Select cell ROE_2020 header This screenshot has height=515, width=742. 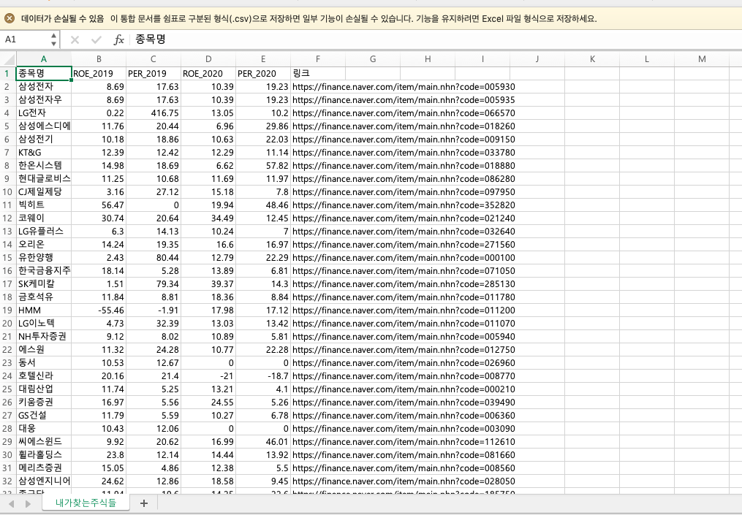coord(208,73)
